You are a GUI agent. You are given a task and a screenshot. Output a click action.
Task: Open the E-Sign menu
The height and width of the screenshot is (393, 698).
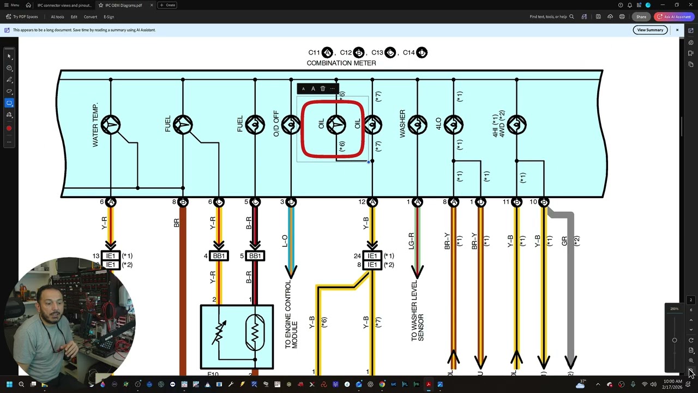(109, 17)
